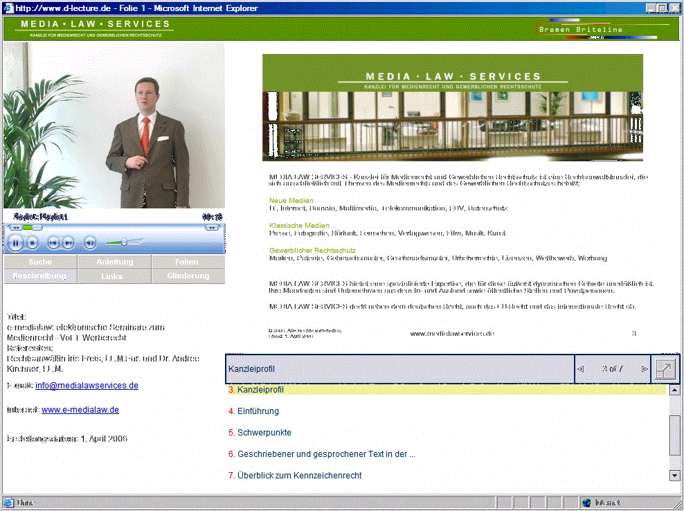Open the Links tab
Screen dimensions: 684x511
(115, 276)
